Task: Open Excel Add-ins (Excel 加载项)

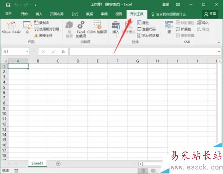Action: click(x=81, y=29)
